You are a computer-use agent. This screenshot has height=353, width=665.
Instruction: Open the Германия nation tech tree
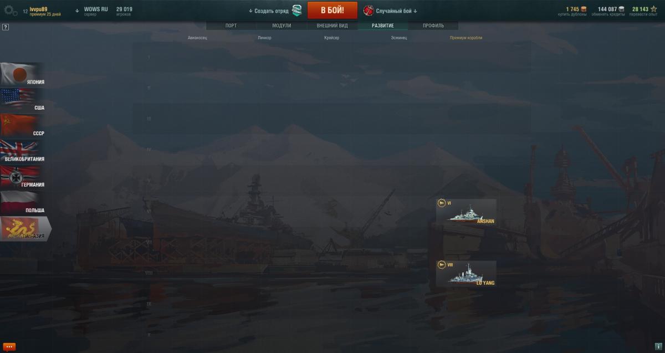[x=22, y=177]
